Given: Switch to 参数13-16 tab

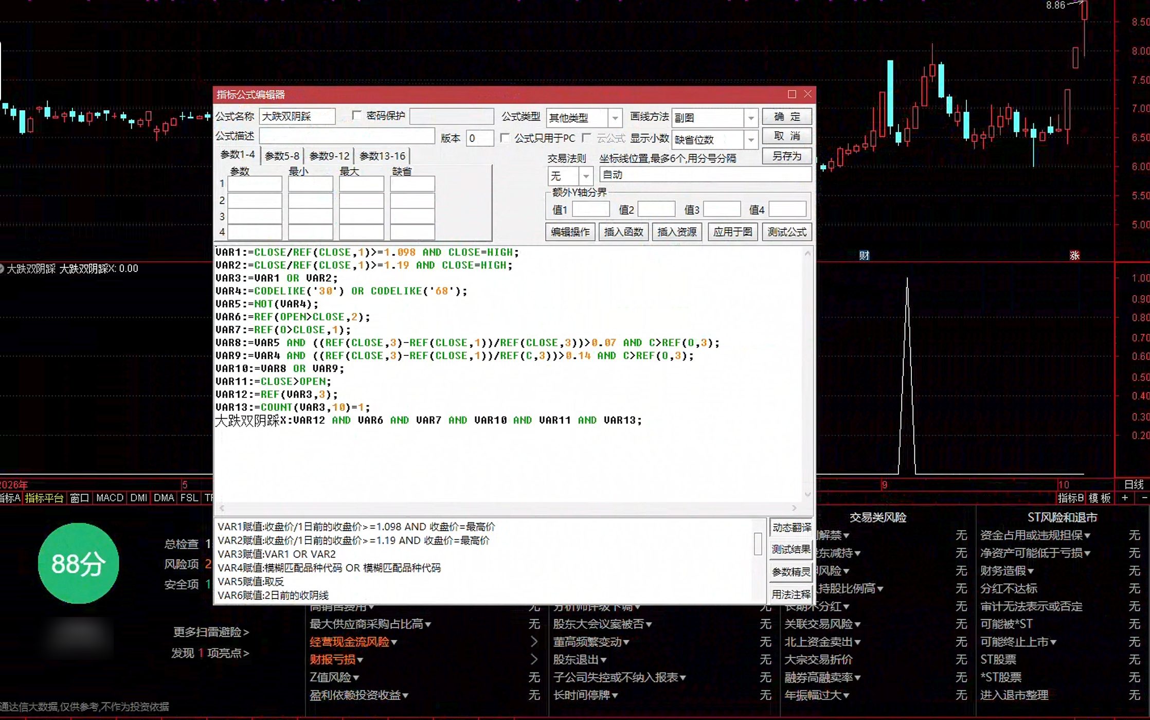Looking at the screenshot, I should pos(382,156).
